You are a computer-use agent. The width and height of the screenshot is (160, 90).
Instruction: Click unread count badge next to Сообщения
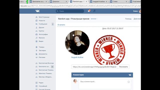point(52,24)
